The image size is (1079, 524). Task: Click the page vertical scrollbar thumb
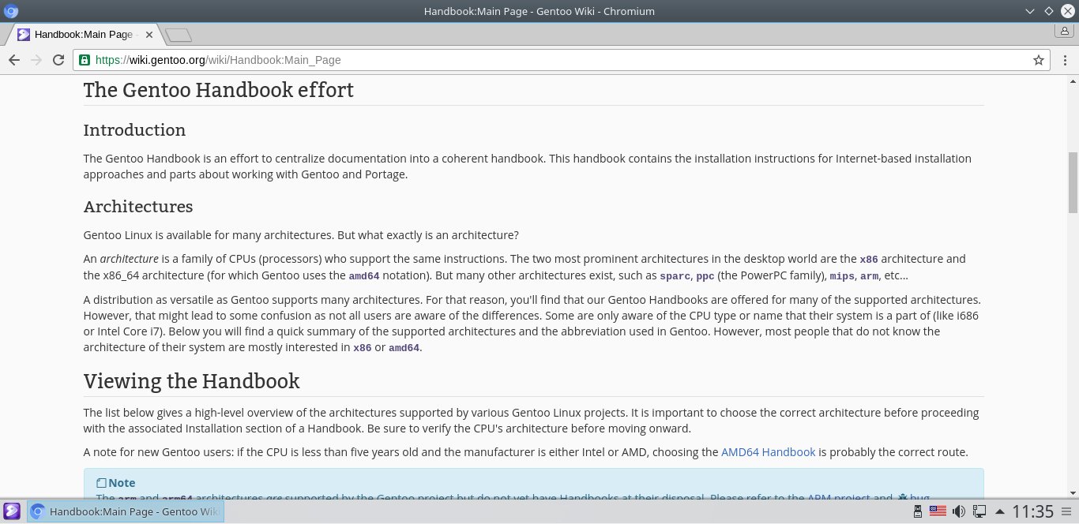click(x=1073, y=182)
